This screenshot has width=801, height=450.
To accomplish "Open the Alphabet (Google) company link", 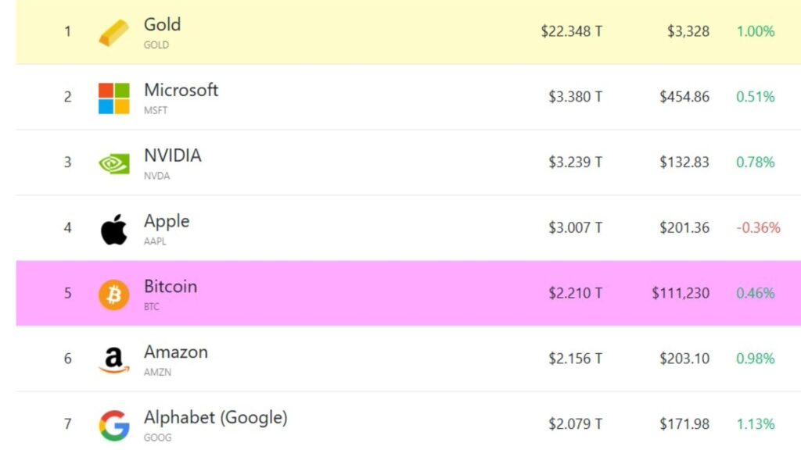I will (x=215, y=418).
